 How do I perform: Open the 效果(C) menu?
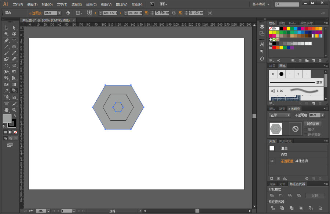click(x=91, y=4)
